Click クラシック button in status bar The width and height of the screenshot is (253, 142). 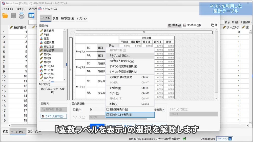(x=224, y=139)
